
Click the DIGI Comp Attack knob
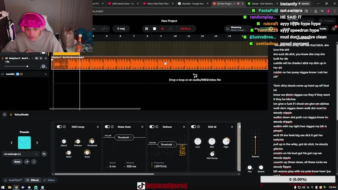pos(64,141)
